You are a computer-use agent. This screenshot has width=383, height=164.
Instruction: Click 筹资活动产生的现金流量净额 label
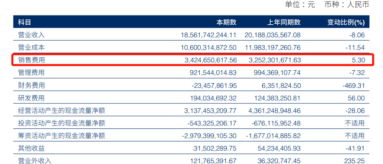62,136
